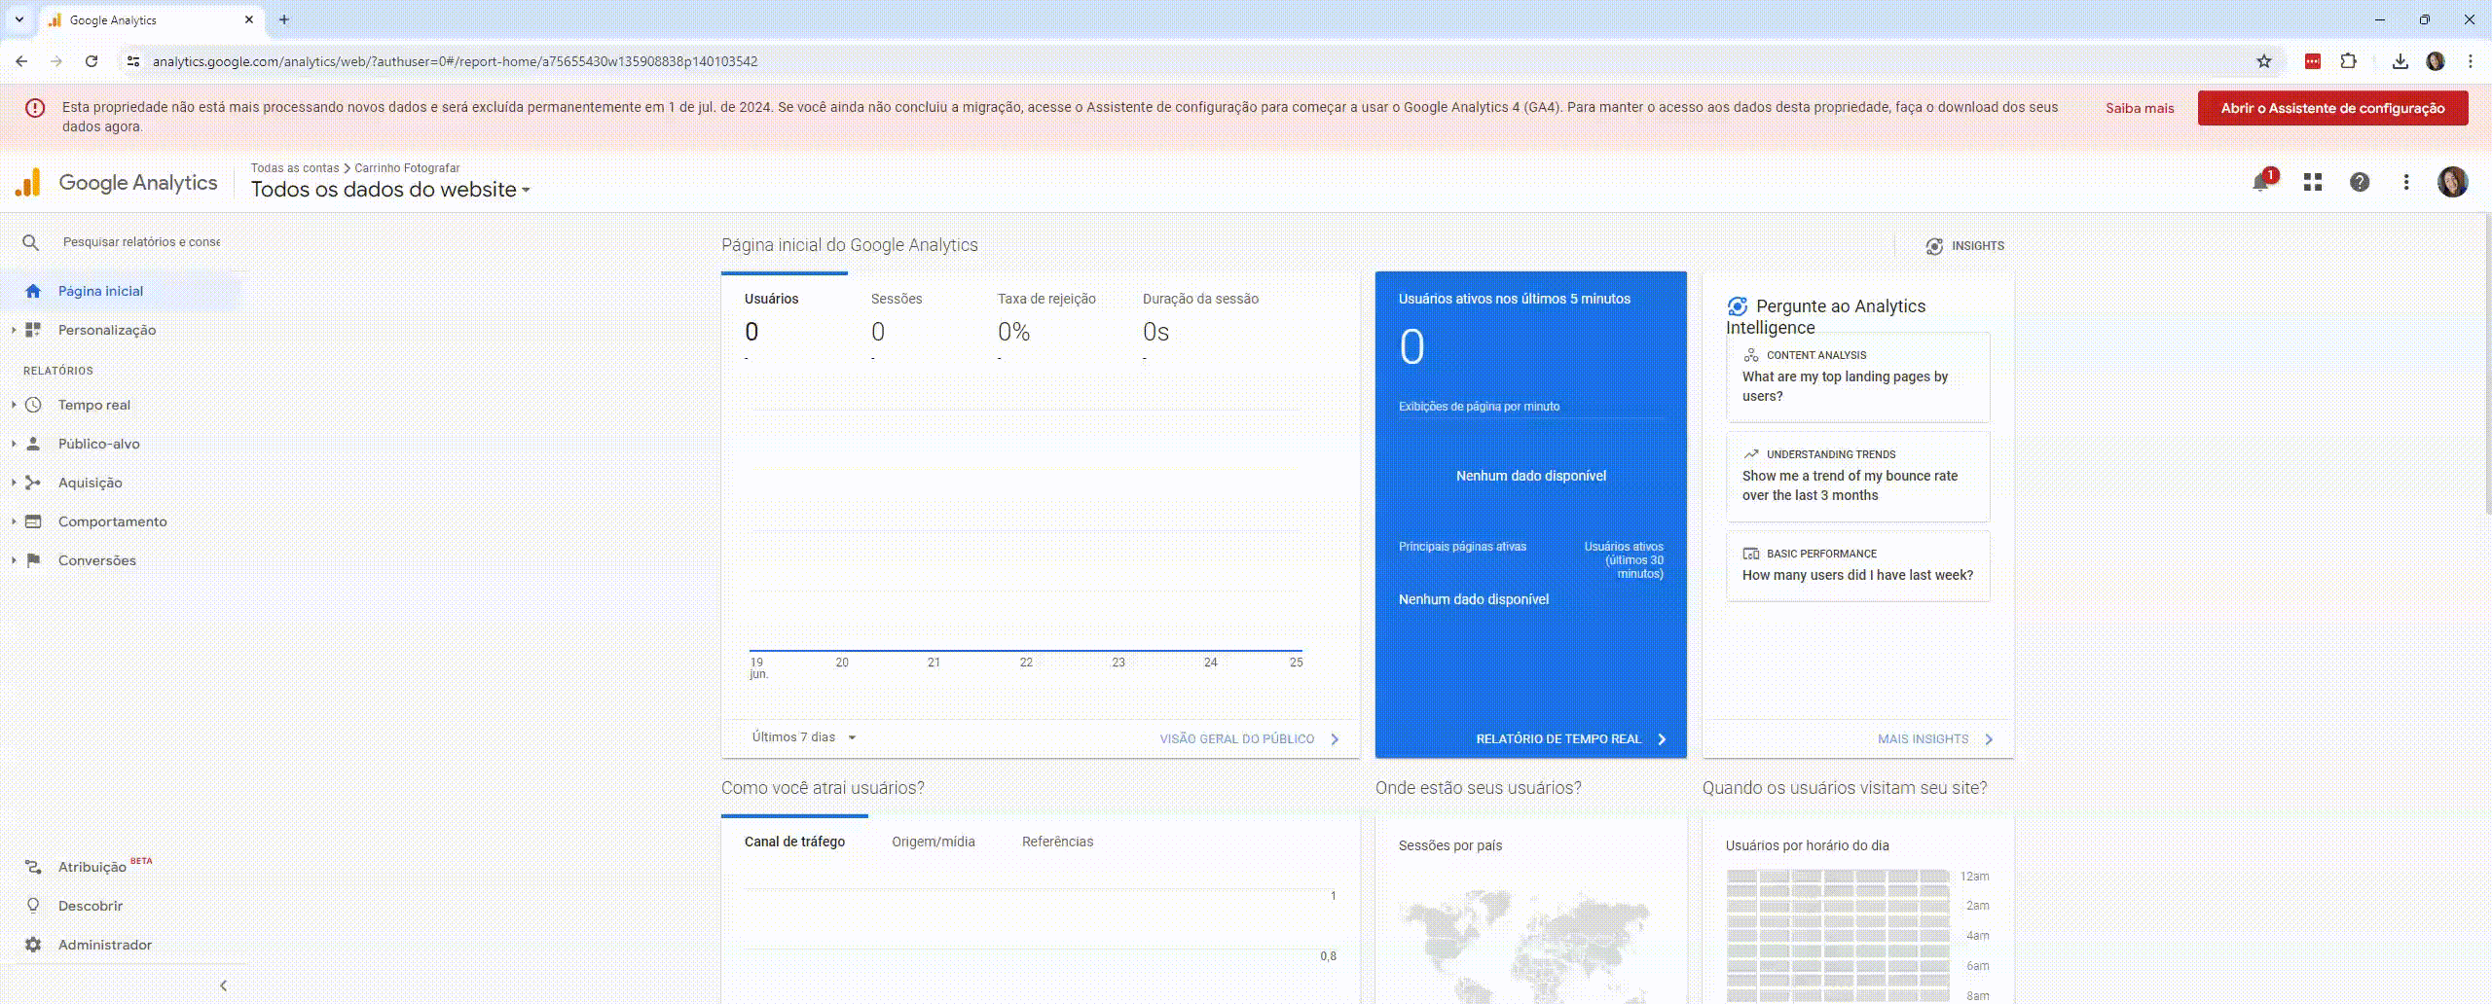Open the Chrome three-dot menu
Viewport: 2492px width, 1004px height.
point(2471,61)
